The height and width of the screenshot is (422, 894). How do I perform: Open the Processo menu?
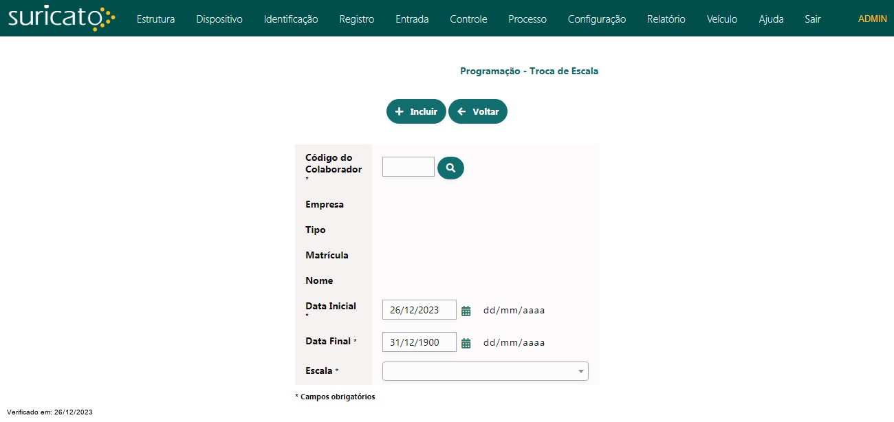point(527,19)
